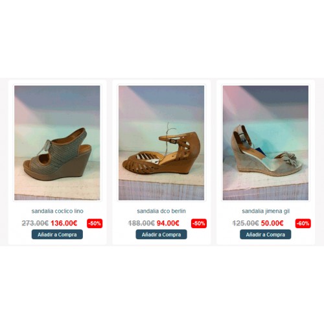
Task: Open the sandalia coclico lino product photo
Action: (57, 143)
